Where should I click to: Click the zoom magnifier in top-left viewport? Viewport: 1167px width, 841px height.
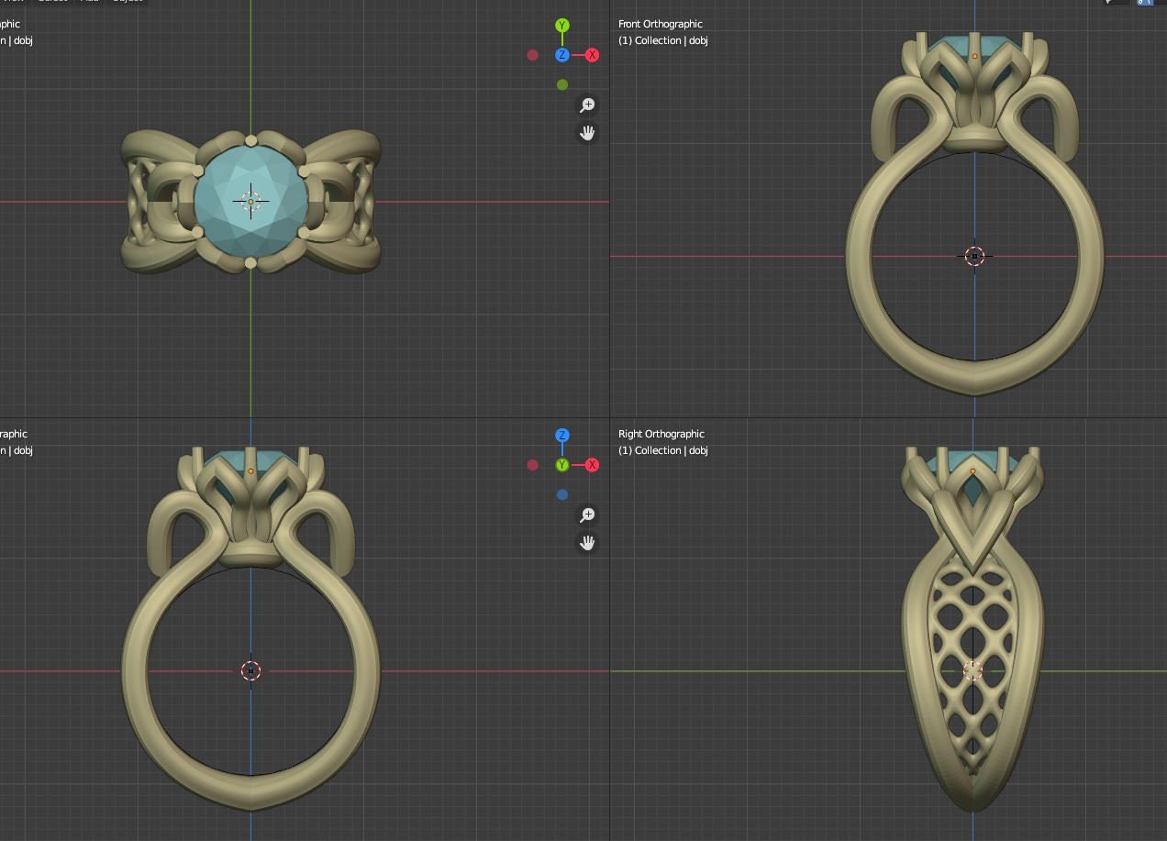587,105
